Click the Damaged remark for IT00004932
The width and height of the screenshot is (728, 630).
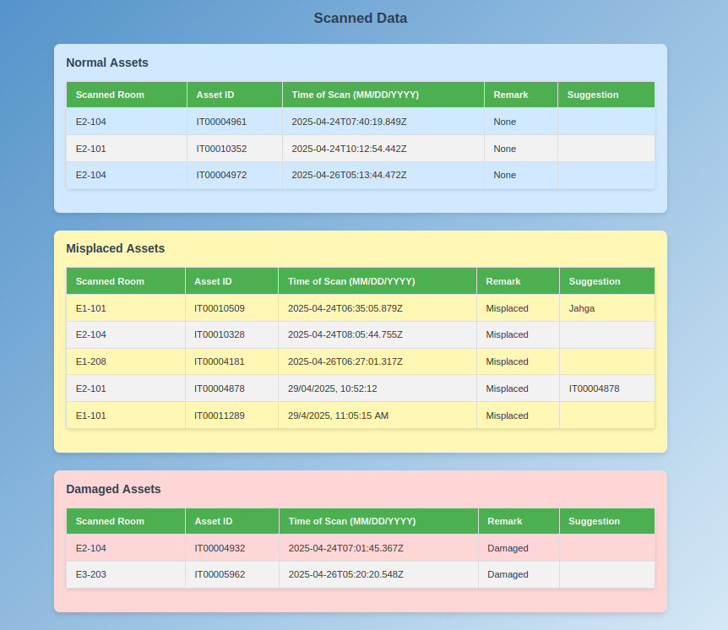pyautogui.click(x=508, y=548)
